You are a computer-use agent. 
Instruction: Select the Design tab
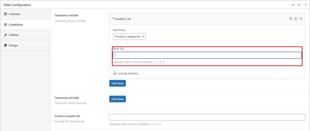click(13, 45)
